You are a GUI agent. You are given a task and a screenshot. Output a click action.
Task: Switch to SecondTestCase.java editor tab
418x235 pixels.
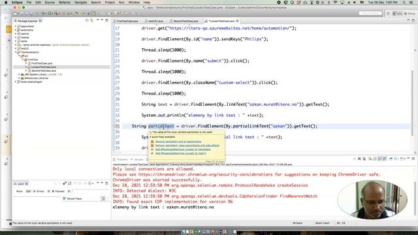[184, 21]
